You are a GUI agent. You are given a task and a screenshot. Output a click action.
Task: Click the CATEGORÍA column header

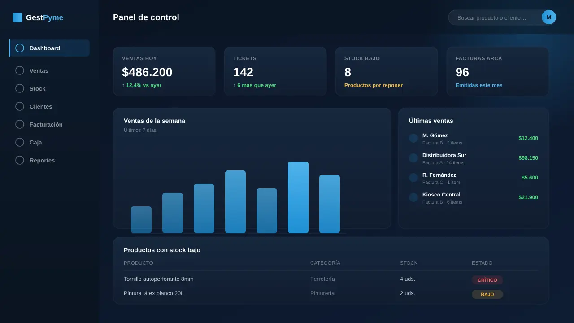click(x=325, y=263)
